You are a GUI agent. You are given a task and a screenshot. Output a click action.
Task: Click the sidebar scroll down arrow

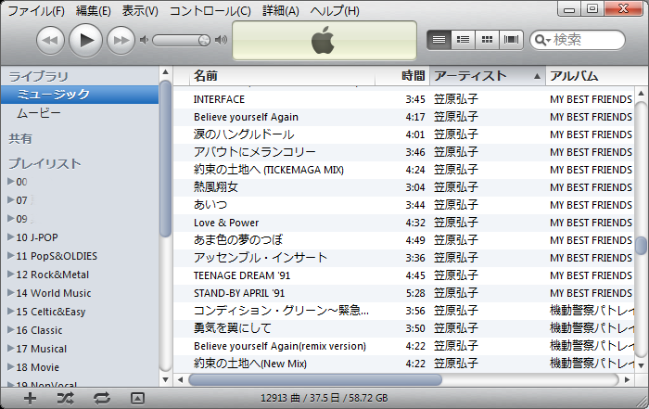[x=166, y=379]
